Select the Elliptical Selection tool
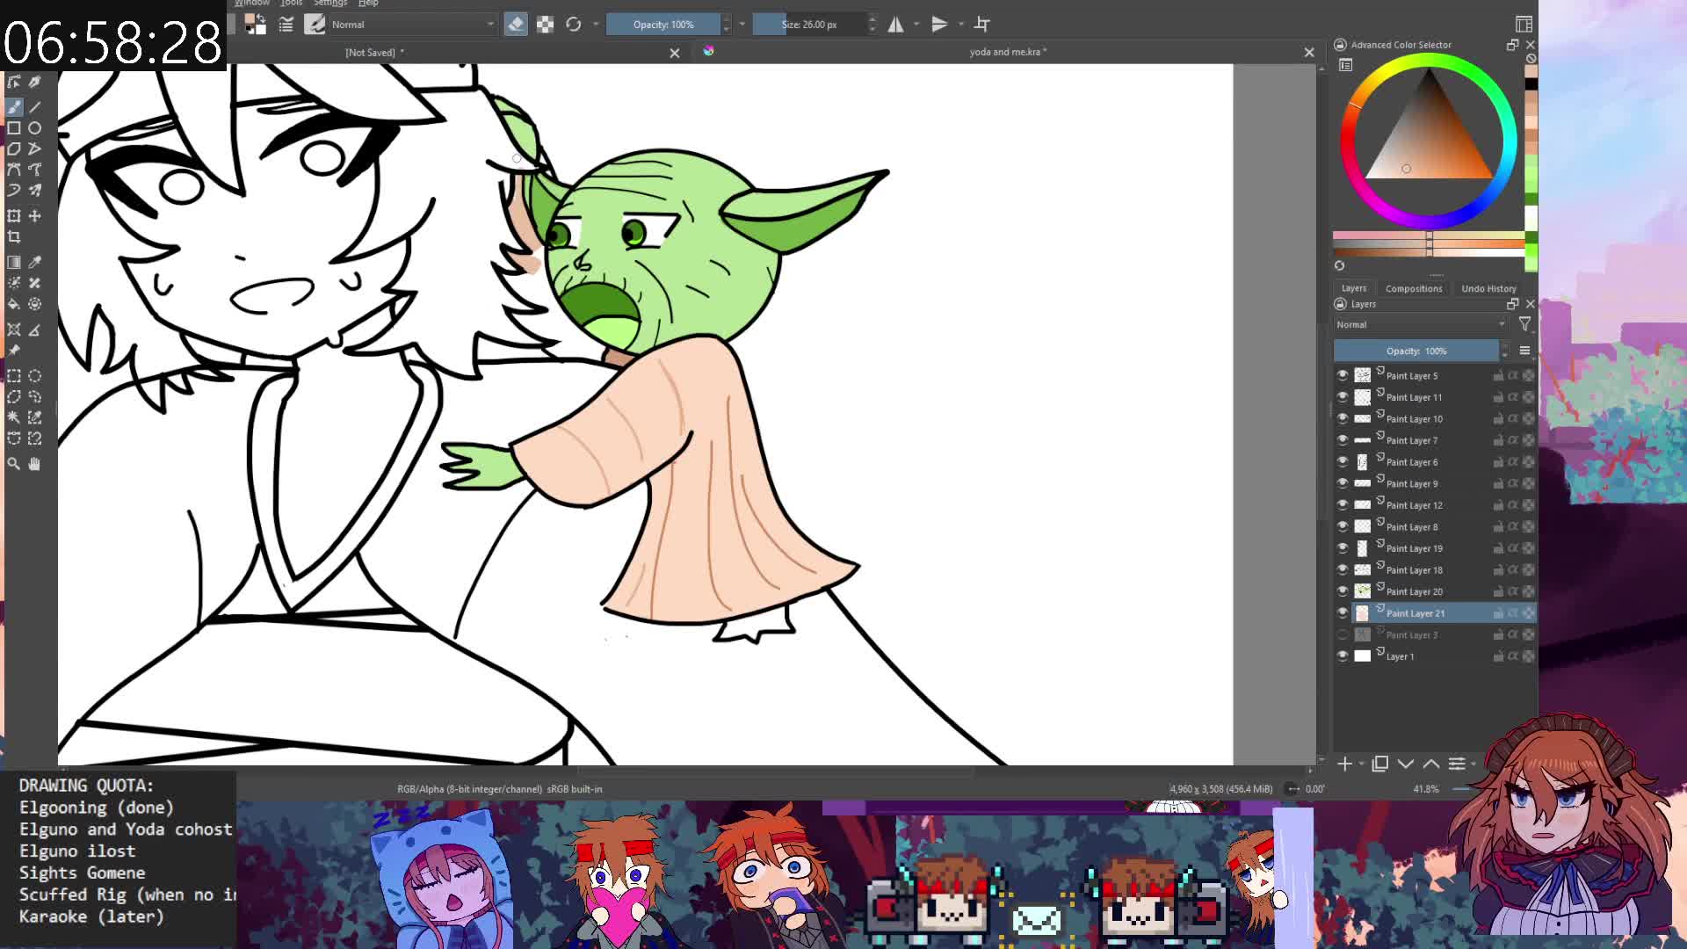 [x=35, y=376]
